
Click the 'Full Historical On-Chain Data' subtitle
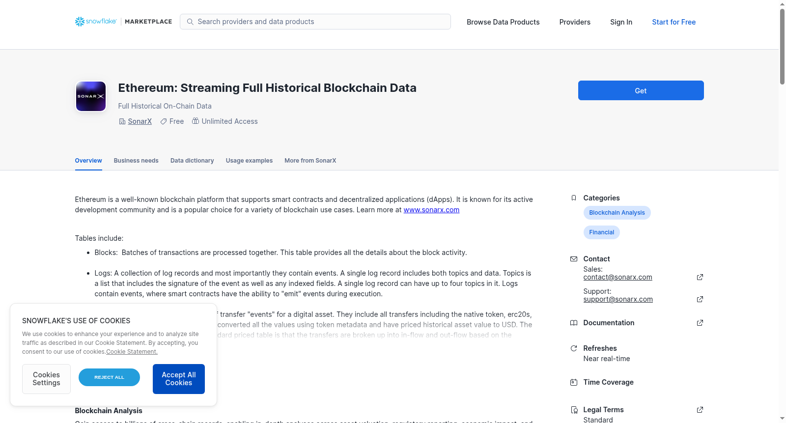(x=165, y=106)
